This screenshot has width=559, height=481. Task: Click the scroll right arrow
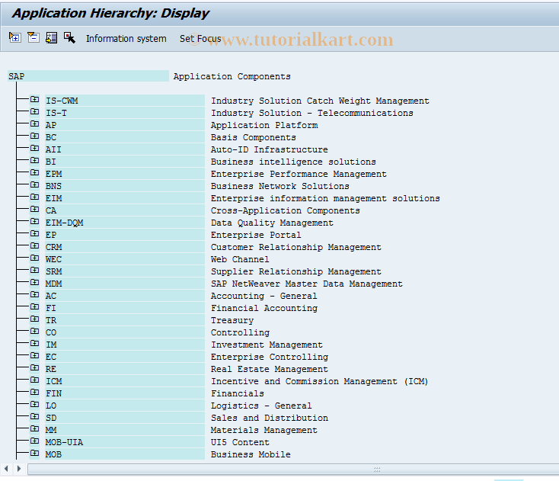click(x=19, y=469)
